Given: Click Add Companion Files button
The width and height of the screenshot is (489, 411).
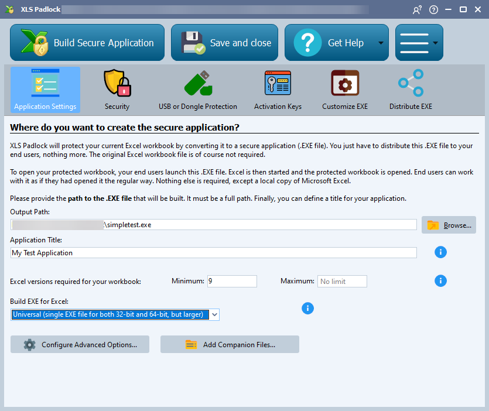Looking at the screenshot, I should pos(230,345).
